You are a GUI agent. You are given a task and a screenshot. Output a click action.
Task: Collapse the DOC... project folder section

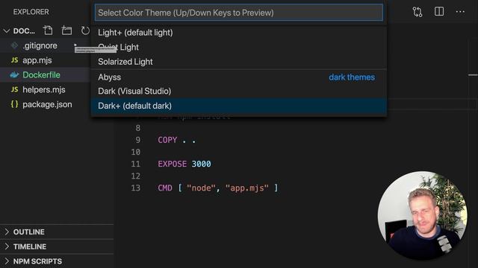(x=7, y=31)
